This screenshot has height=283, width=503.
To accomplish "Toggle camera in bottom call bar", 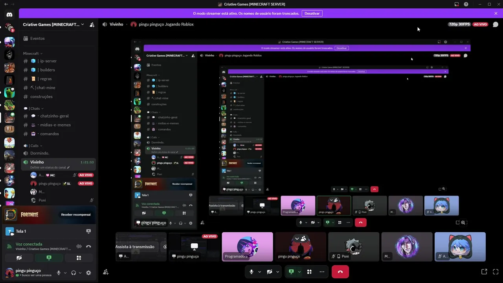I will click(269, 272).
